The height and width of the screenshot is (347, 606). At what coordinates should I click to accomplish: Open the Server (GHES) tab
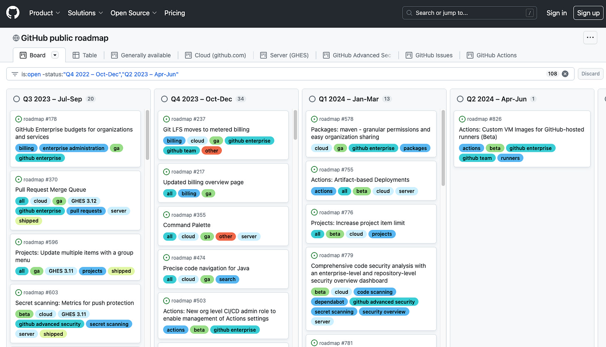[286, 55]
